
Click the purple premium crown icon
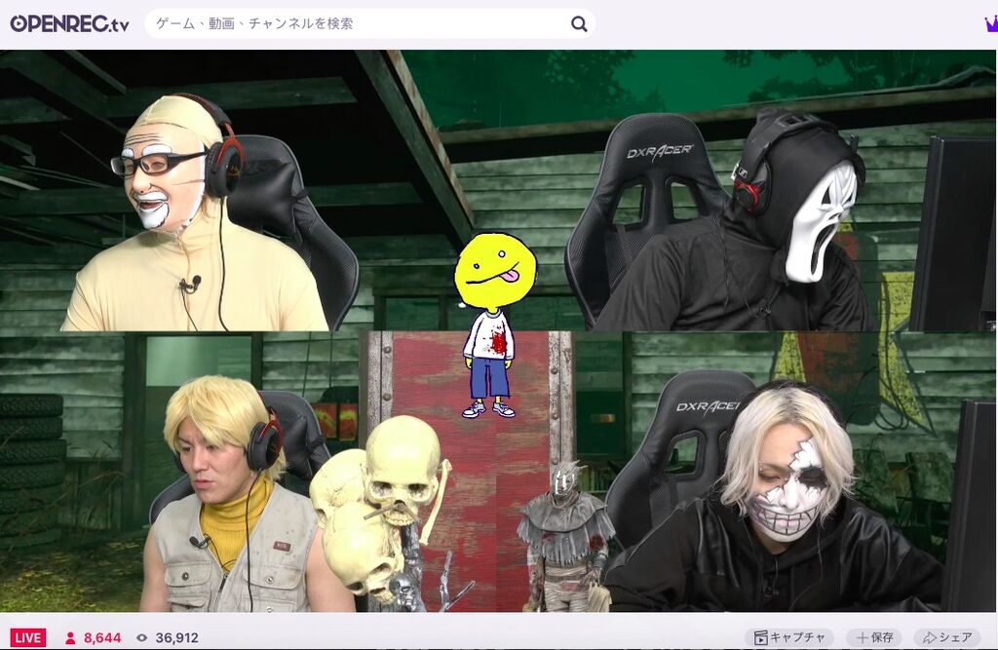(x=991, y=24)
